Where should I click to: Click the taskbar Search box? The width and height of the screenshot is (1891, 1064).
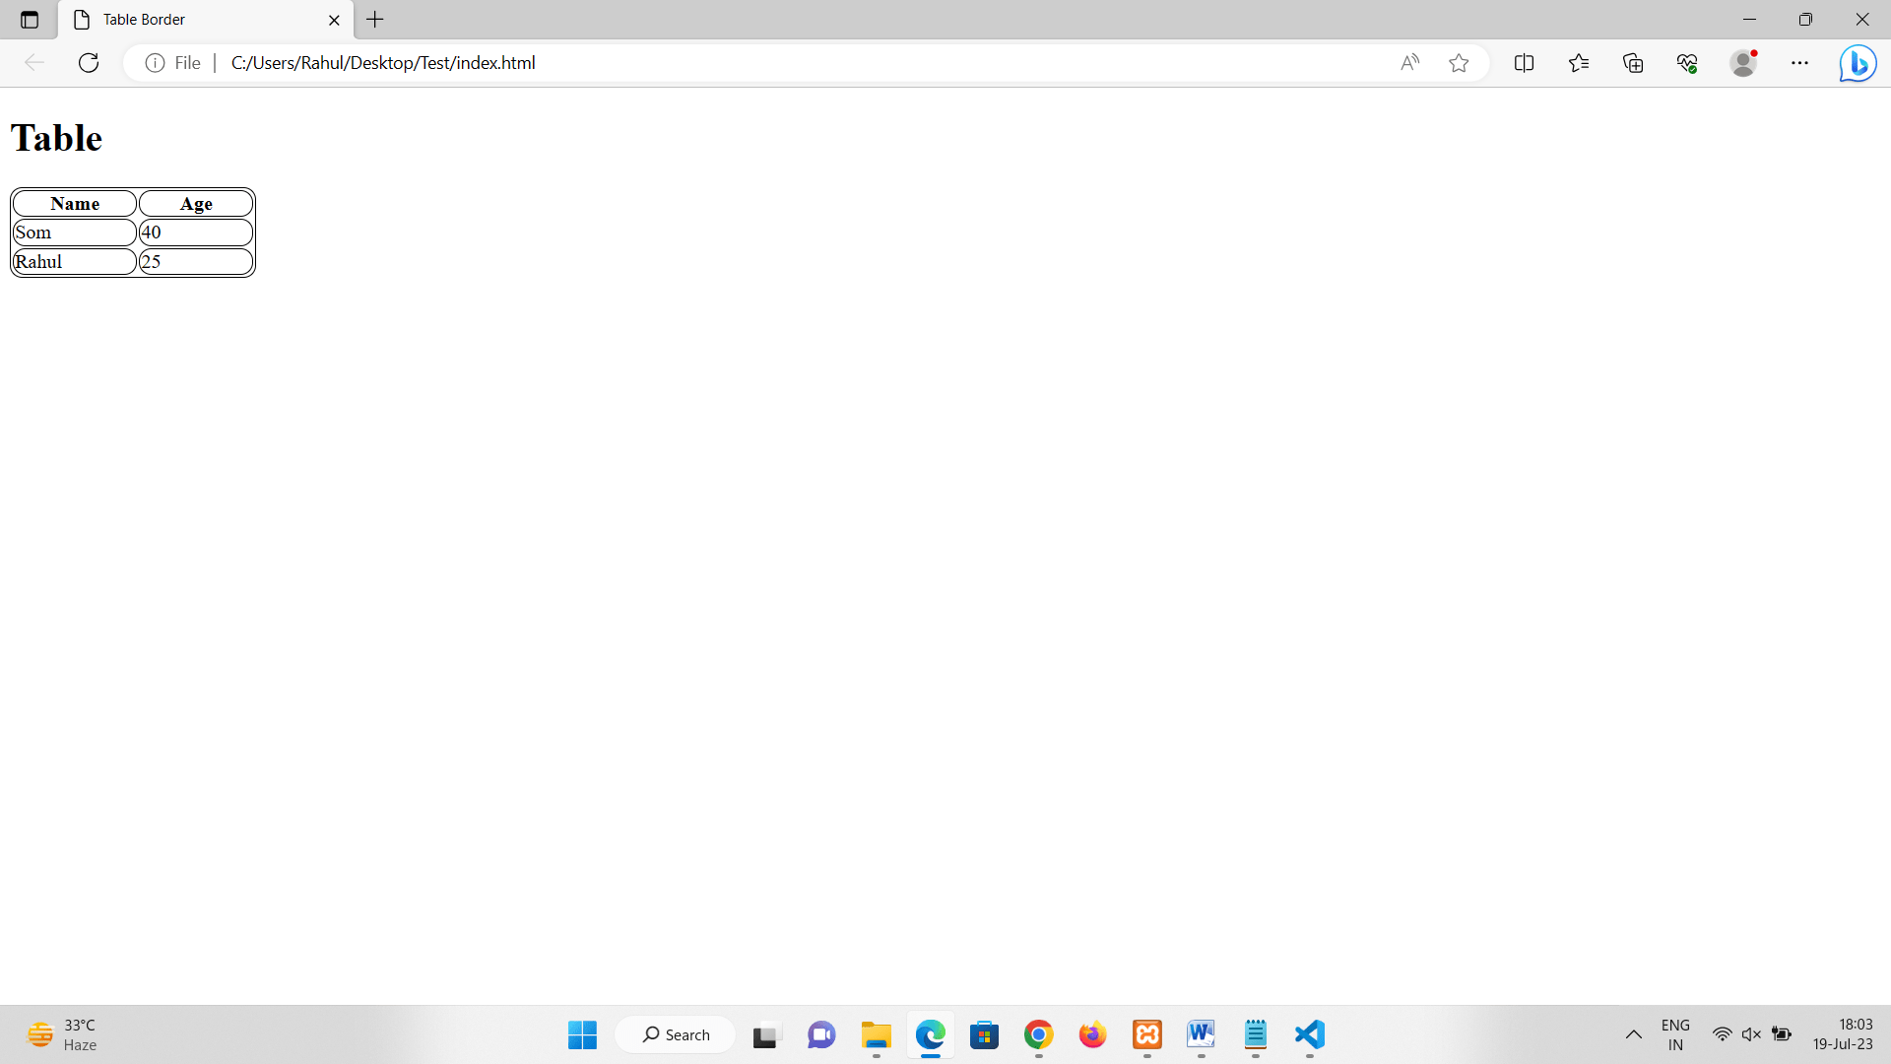pos(676,1034)
